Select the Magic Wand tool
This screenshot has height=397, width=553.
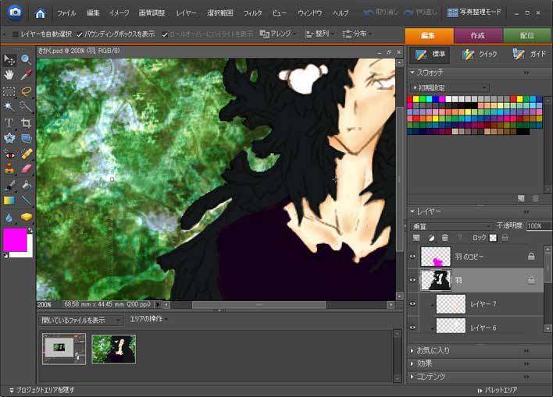tap(9, 106)
